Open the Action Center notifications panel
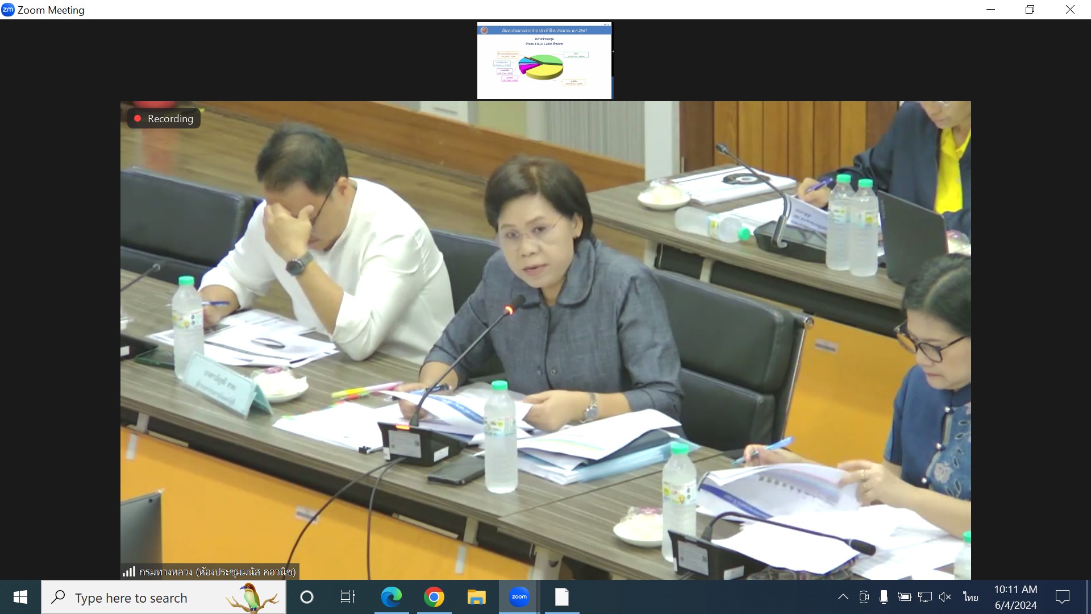This screenshot has height=614, width=1091. coord(1062,597)
